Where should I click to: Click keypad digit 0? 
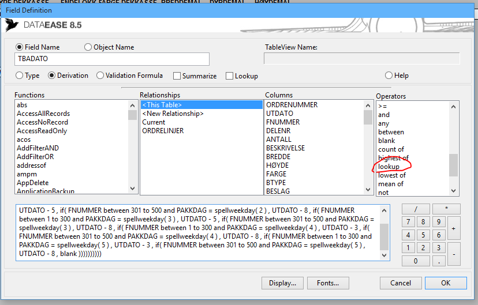click(416, 261)
